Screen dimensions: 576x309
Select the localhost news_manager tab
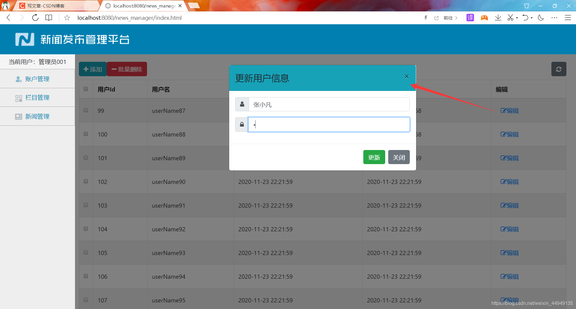pyautogui.click(x=141, y=5)
